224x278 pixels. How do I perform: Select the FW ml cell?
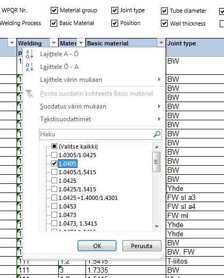click(x=195, y=215)
